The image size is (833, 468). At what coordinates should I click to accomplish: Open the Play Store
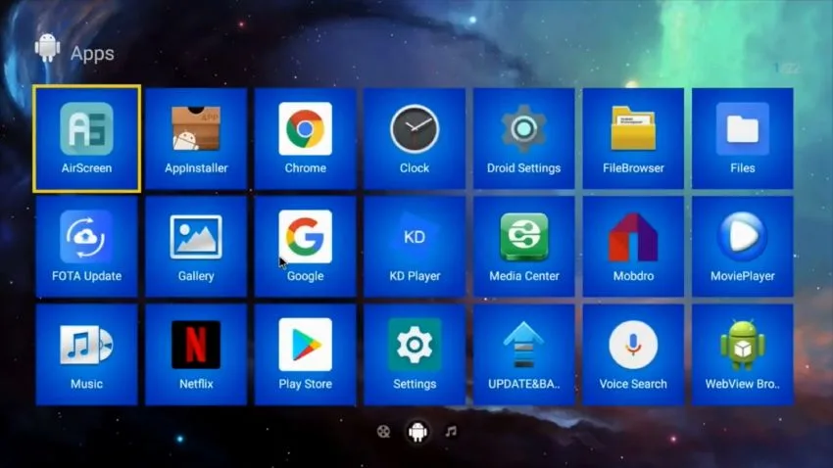[306, 355]
